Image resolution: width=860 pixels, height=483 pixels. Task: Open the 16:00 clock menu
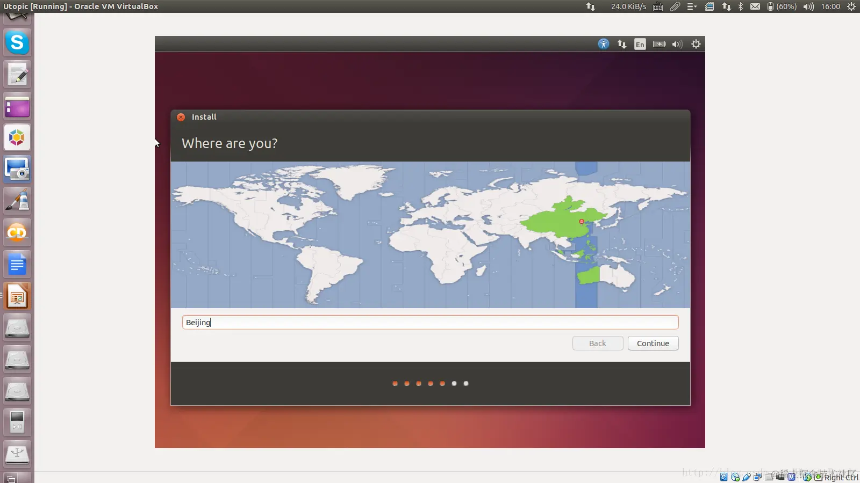coord(830,6)
